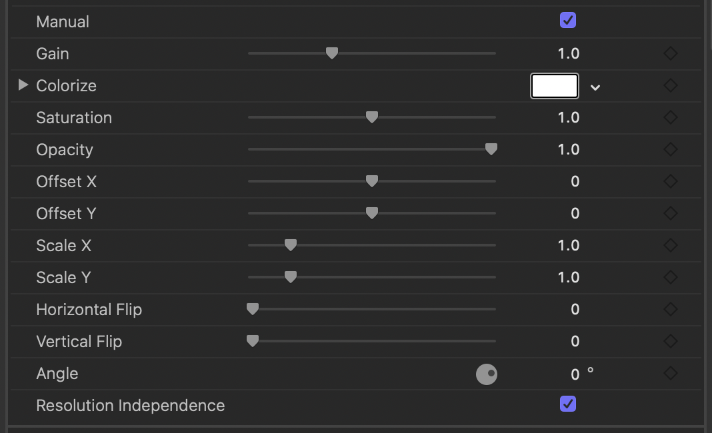
Task: Add keyframe diamond for Opacity
Action: pyautogui.click(x=670, y=149)
